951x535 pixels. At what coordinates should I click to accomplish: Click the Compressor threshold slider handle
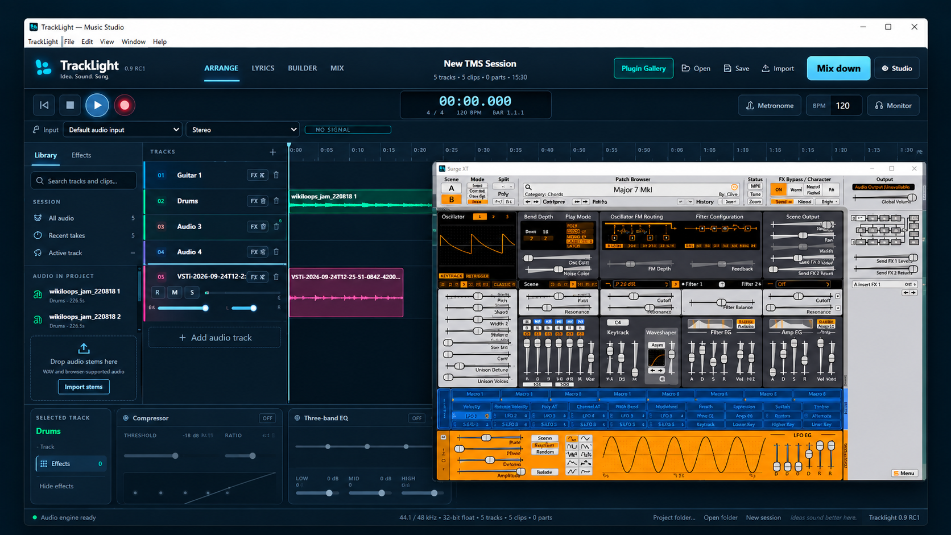(175, 456)
